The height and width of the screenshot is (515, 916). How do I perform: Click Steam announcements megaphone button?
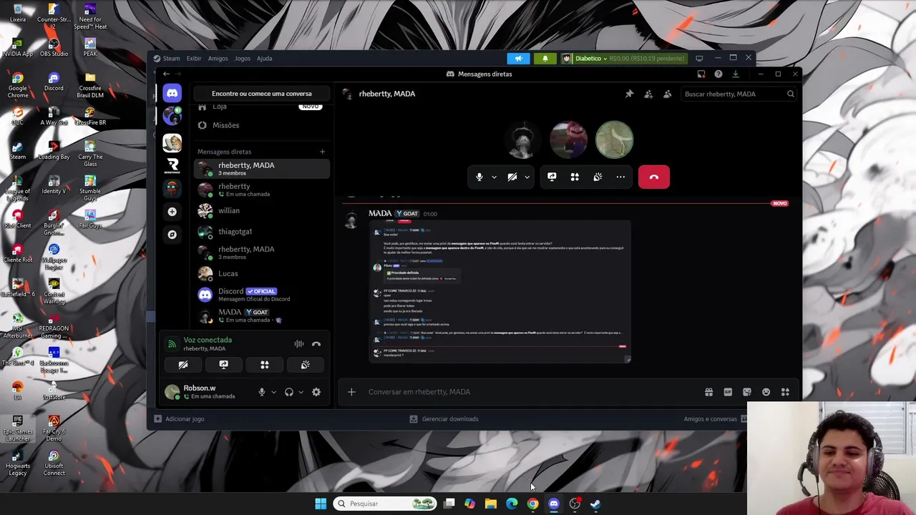(519, 59)
